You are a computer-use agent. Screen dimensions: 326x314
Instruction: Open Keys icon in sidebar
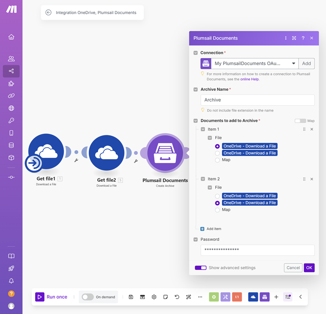11,121
